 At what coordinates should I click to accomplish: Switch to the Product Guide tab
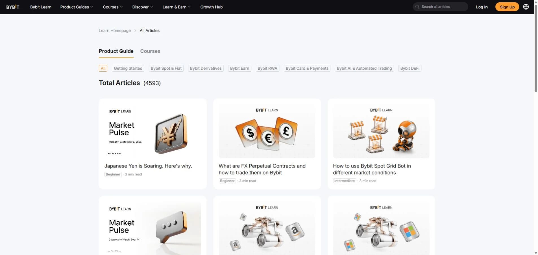[116, 51]
